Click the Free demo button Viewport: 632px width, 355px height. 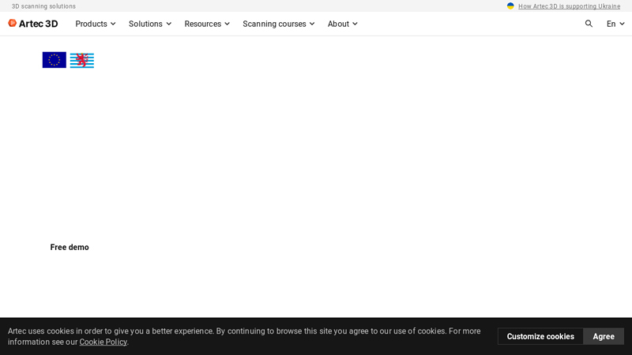(70, 247)
